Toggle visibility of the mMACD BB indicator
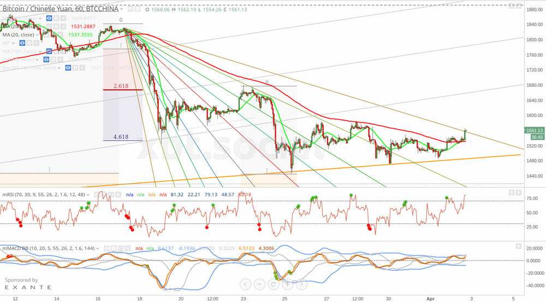The image size is (546, 302). [x=106, y=248]
